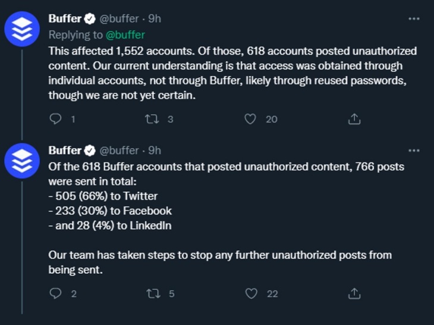Open more options for first tweet
Image resolution: width=434 pixels, height=325 pixels.
[x=414, y=19]
